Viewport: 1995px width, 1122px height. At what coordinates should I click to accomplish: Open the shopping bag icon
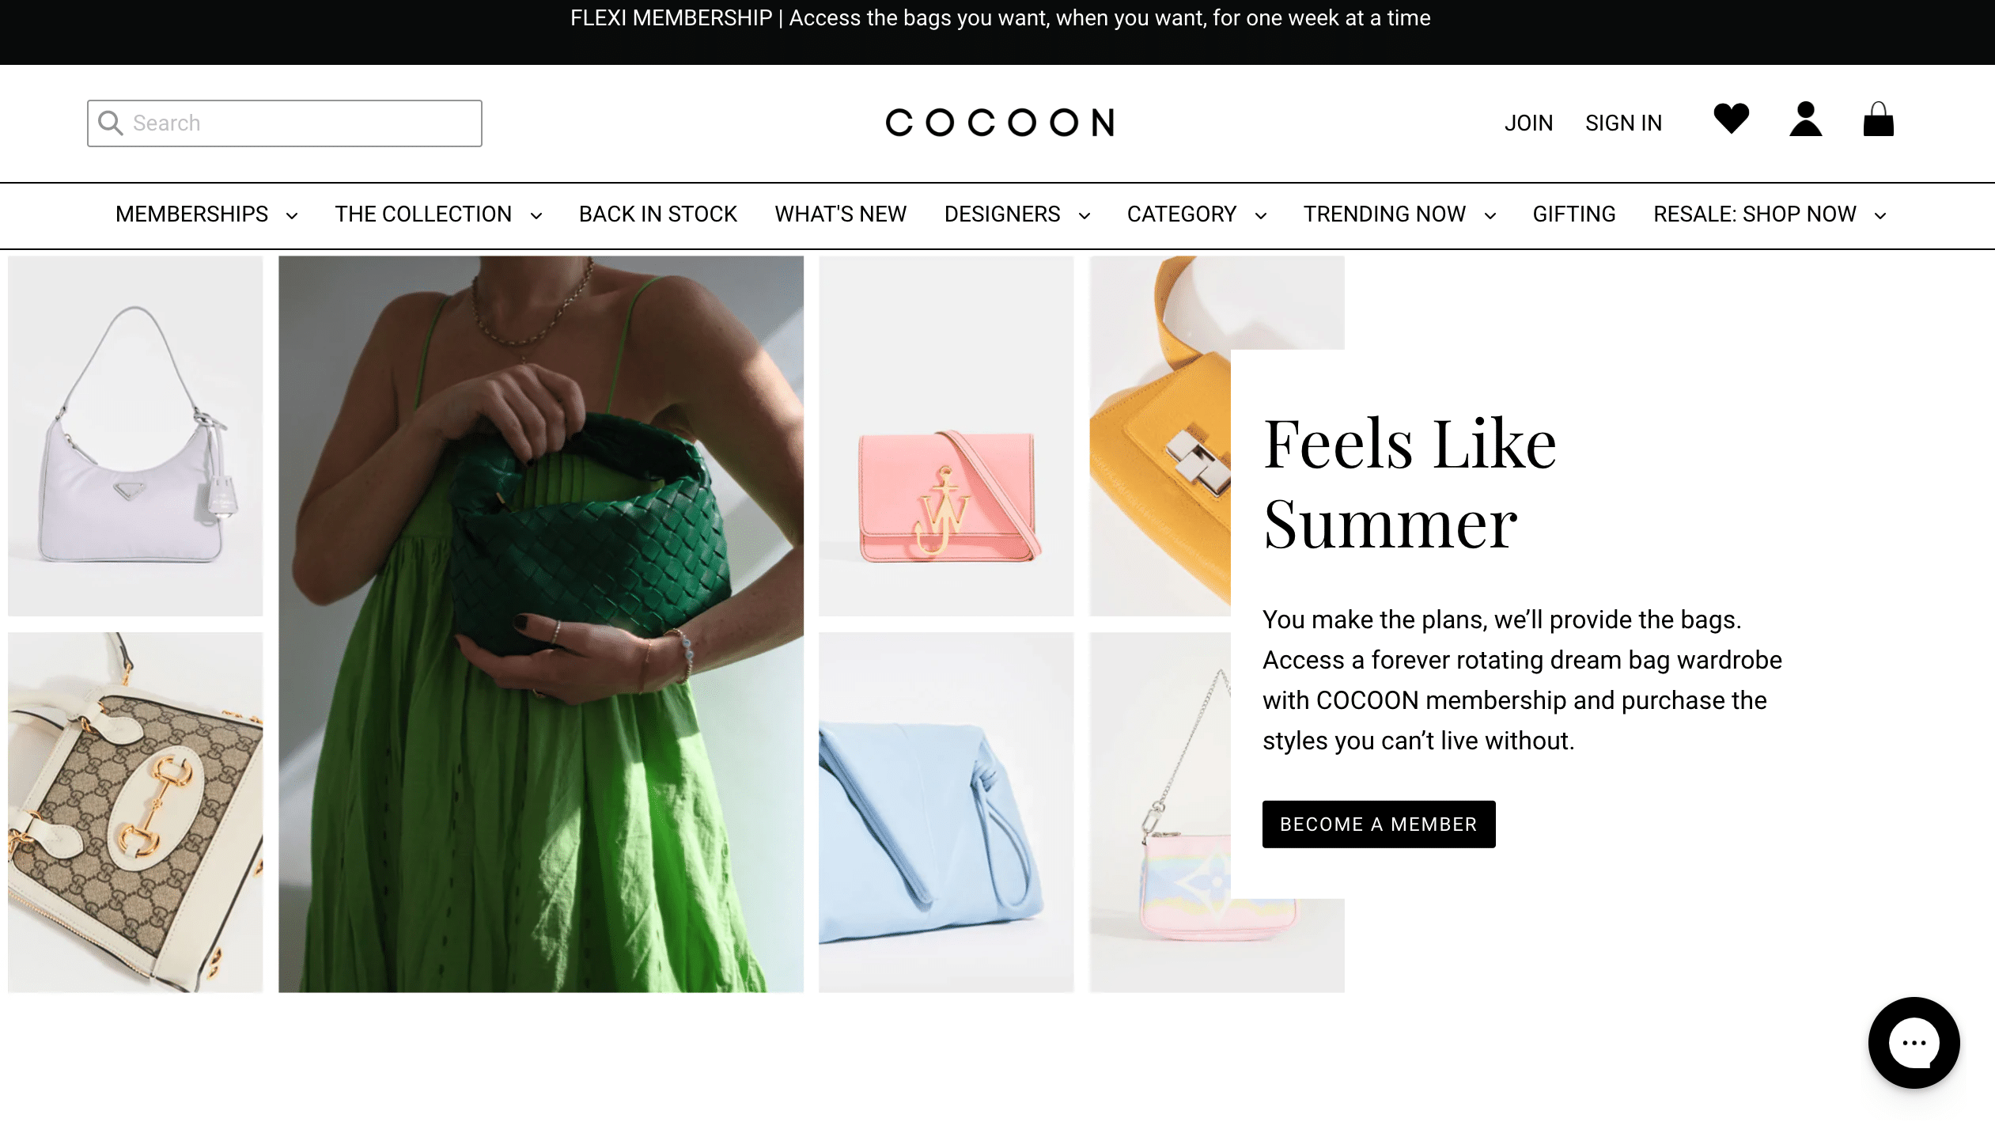point(1878,119)
